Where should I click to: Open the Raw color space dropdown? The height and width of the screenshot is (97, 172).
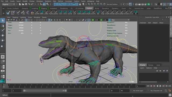(120, 20)
